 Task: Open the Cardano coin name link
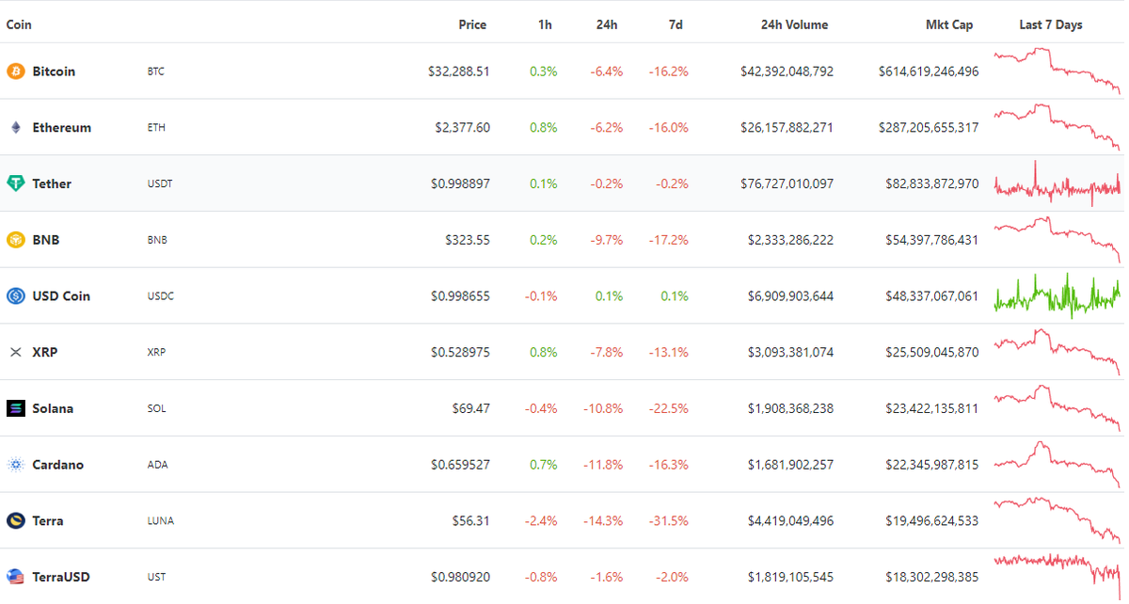pos(57,465)
